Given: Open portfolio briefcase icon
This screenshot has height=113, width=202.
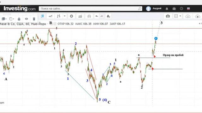Looking at the screenshot, I should pyautogui.click(x=174, y=8).
